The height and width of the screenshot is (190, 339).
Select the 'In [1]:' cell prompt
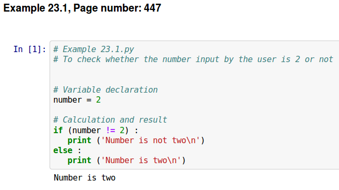coord(30,49)
